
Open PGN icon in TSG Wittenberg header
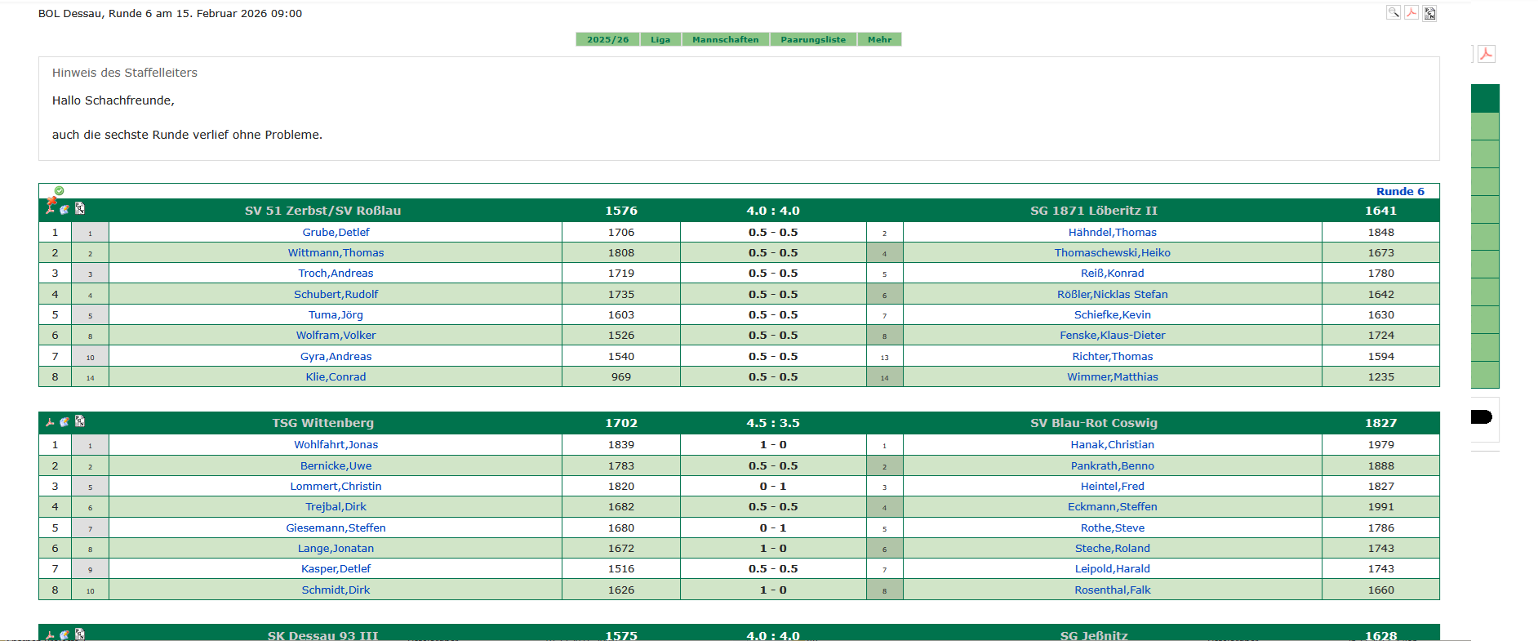80,421
